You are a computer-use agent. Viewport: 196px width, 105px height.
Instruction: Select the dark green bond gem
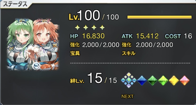pos(152,81)
